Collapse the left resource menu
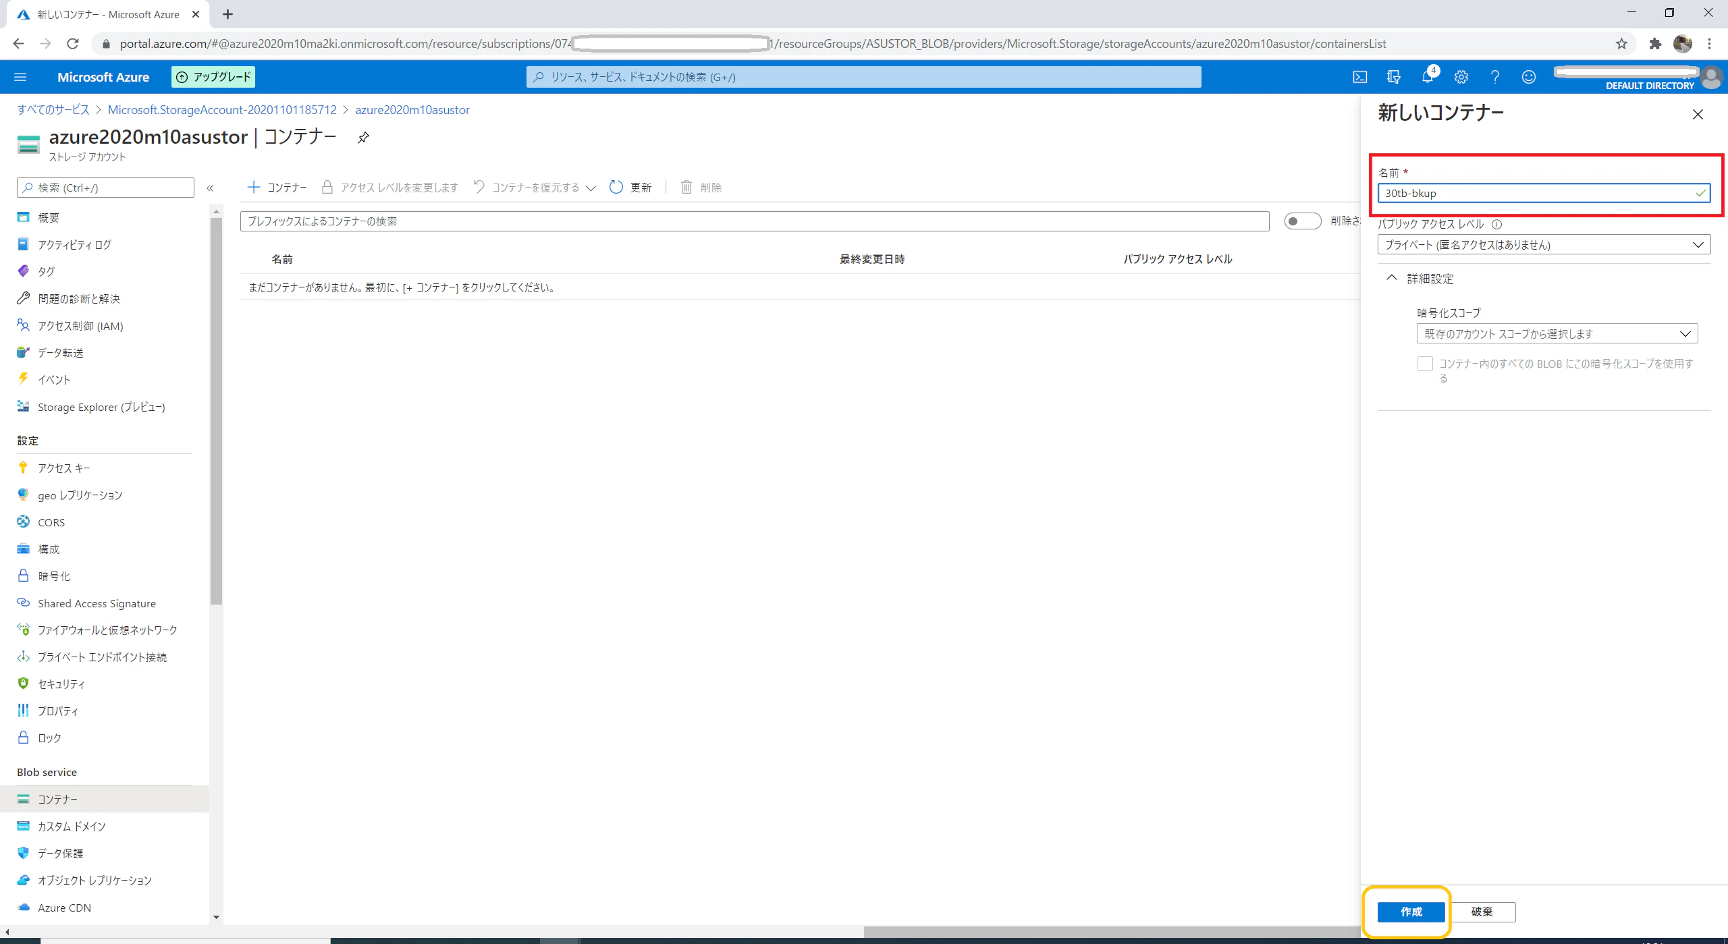The width and height of the screenshot is (1728, 944). pyautogui.click(x=210, y=188)
